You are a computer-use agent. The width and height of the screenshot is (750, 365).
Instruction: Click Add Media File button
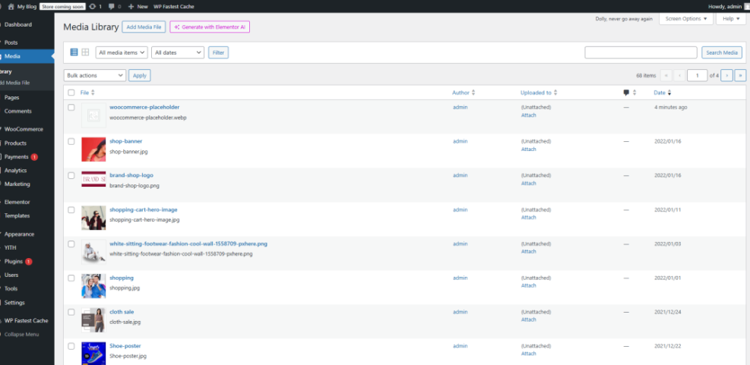pos(144,27)
